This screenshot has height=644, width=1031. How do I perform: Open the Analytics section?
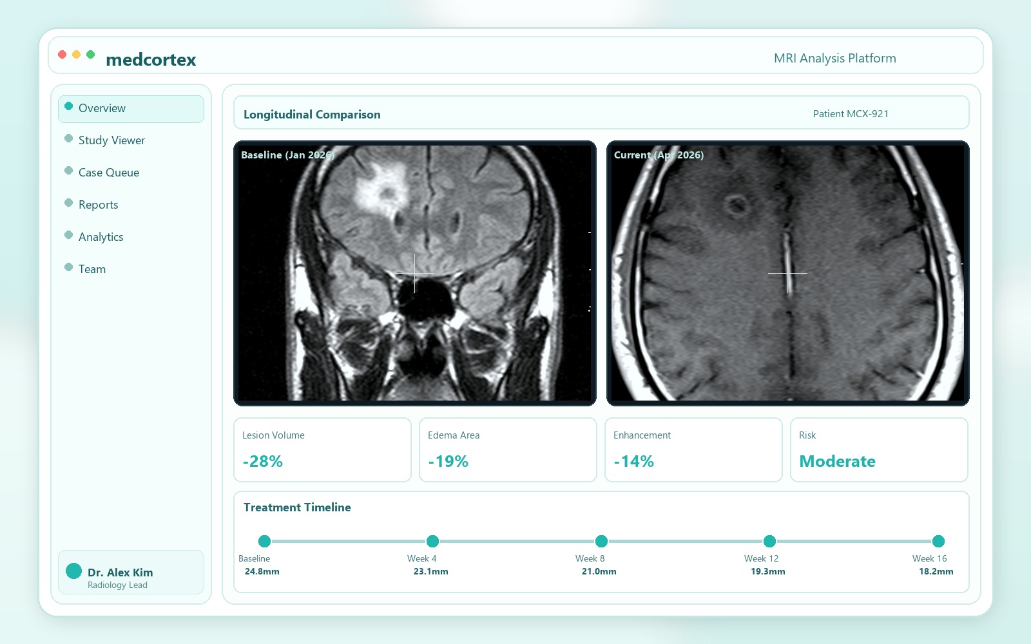point(101,236)
